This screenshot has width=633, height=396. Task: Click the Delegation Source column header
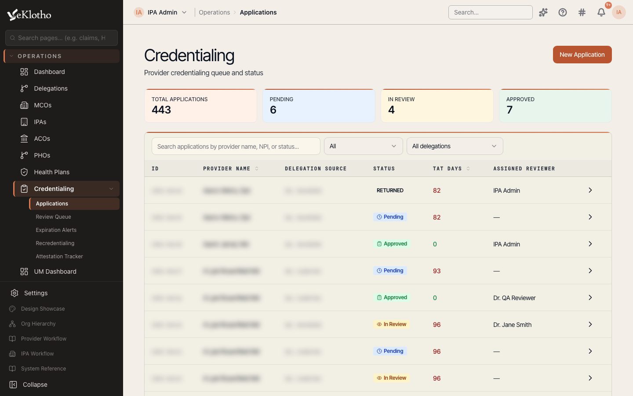(316, 169)
